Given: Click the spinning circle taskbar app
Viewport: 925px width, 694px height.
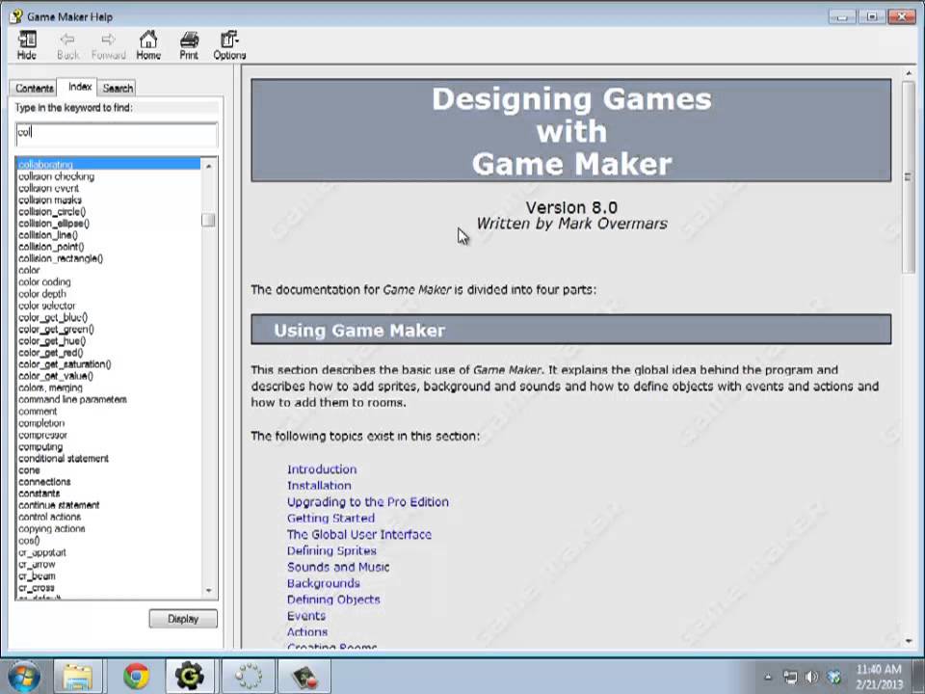Looking at the screenshot, I should tap(249, 677).
